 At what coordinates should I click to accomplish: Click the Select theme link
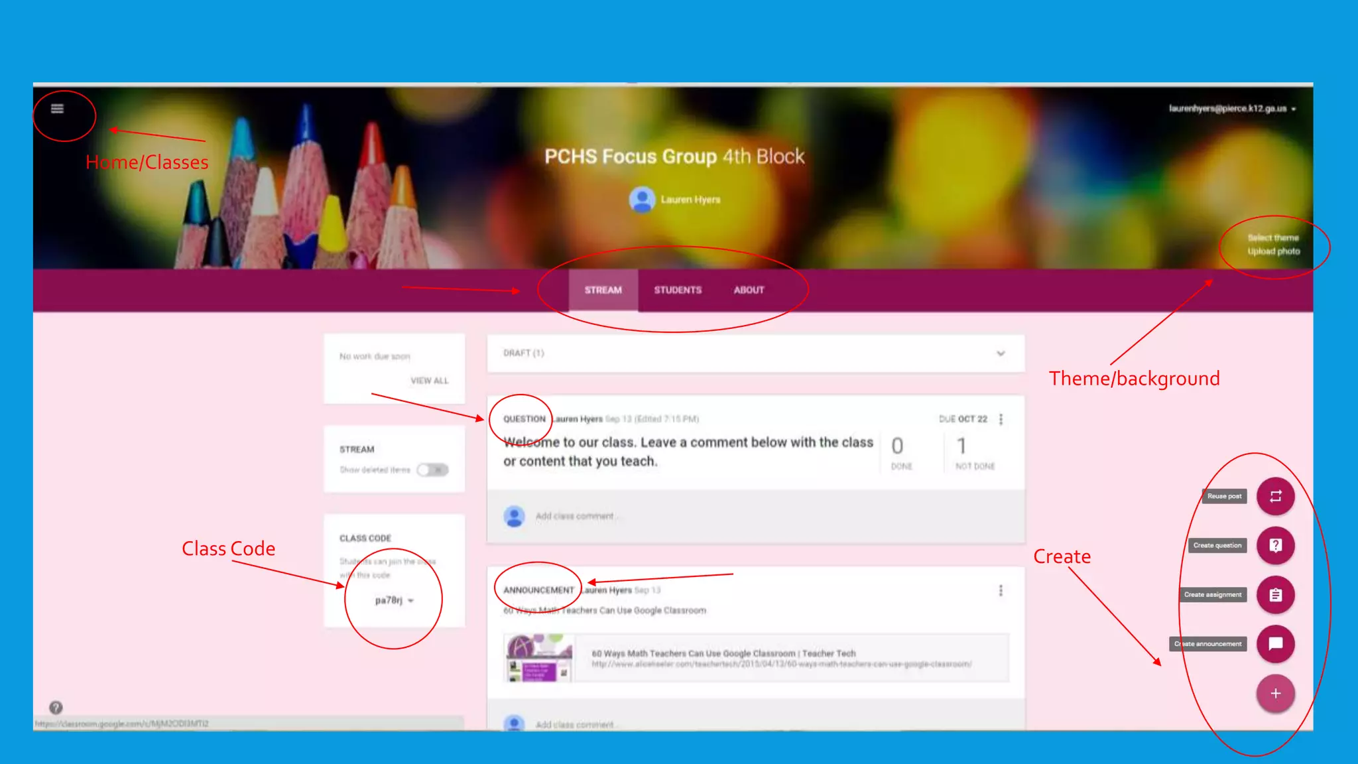pos(1273,237)
